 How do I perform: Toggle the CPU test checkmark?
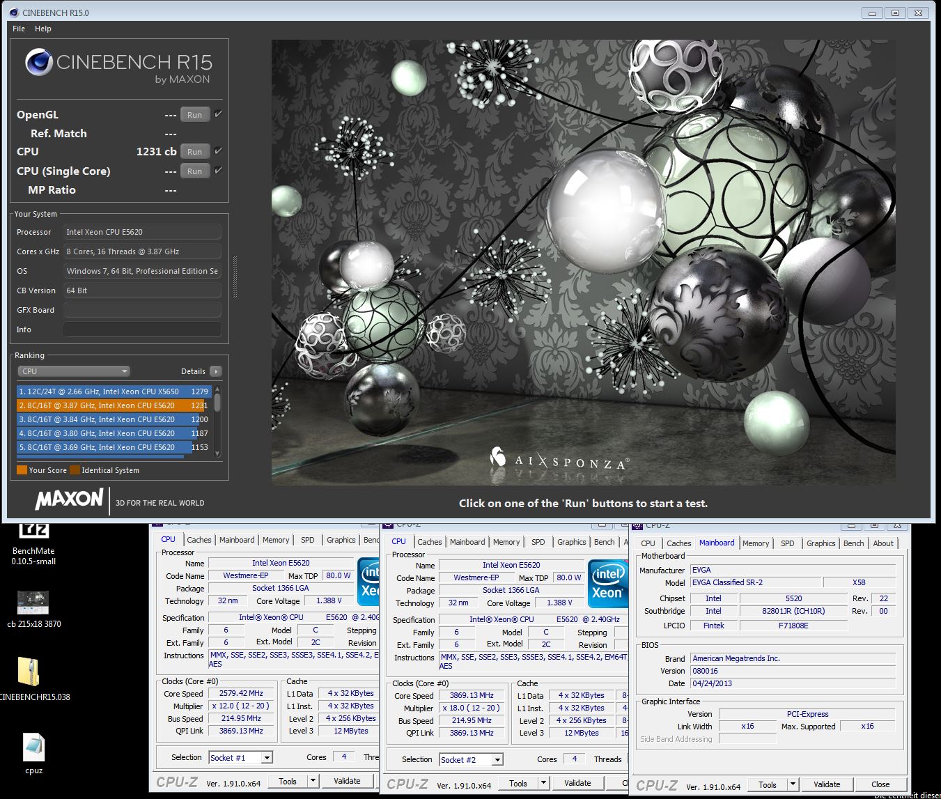218,150
